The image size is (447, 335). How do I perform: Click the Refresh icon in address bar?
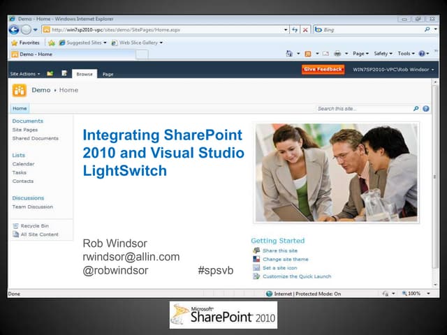click(x=295, y=30)
